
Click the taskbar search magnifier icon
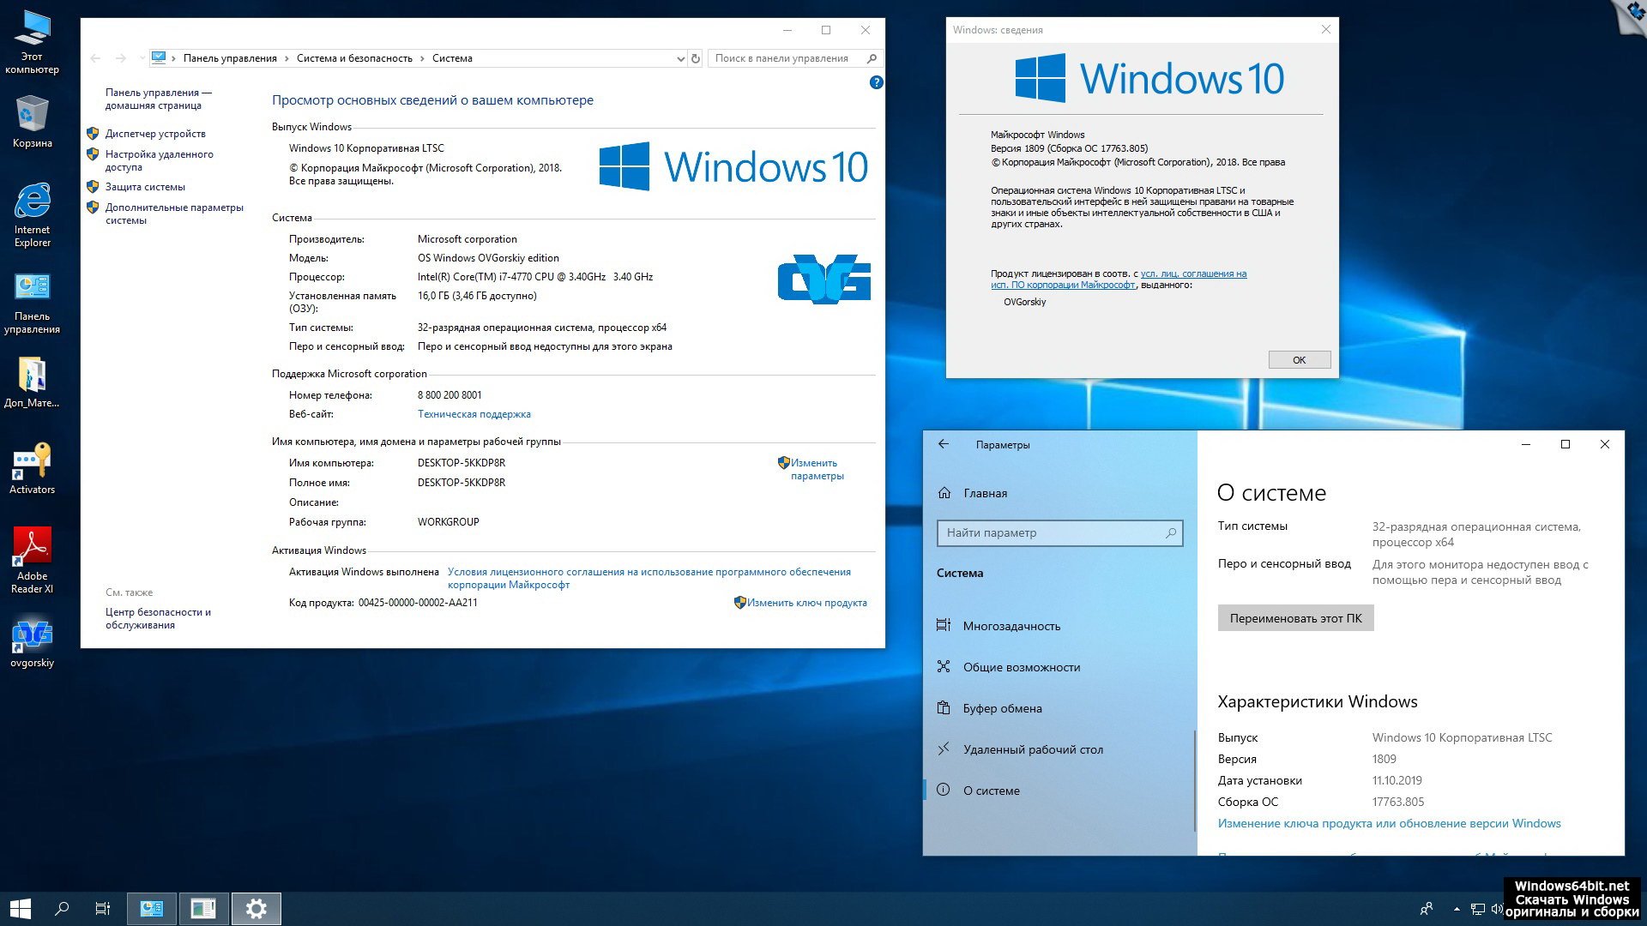(62, 908)
